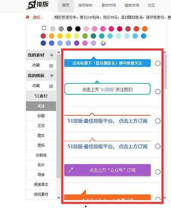Pick the lightest pink color swatch
The image size is (171, 209).
86,29
